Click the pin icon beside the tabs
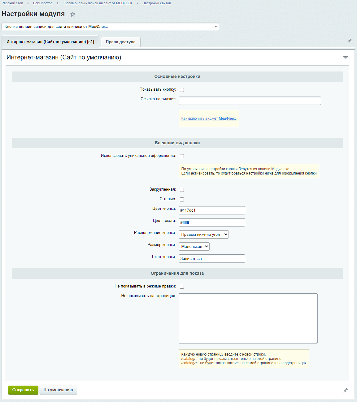Screen dimensions: 357x402 point(350,41)
